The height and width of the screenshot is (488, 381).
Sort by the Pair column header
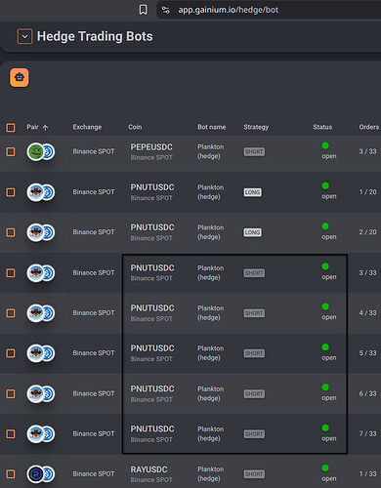(32, 127)
